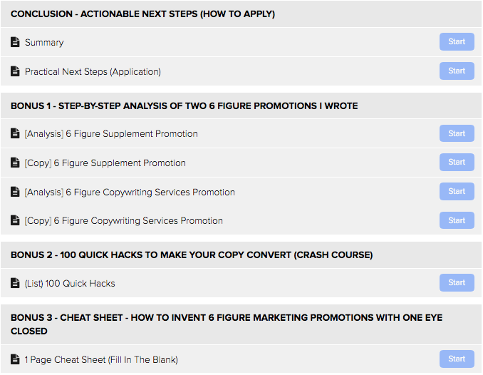The image size is (483, 375).
Task: Click document icon for Analysis Supplement Promotion
Action: click(x=15, y=133)
